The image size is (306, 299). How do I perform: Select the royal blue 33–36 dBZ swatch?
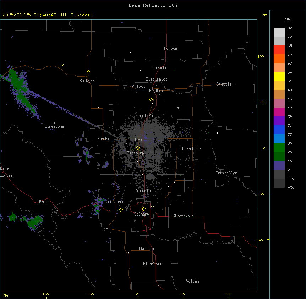(279, 130)
